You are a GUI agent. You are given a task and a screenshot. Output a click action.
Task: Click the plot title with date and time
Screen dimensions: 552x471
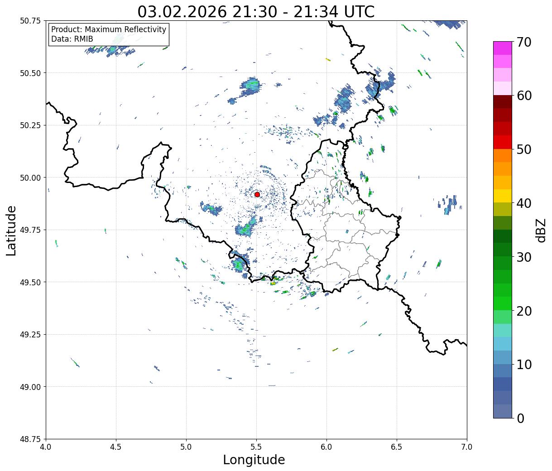pyautogui.click(x=256, y=11)
